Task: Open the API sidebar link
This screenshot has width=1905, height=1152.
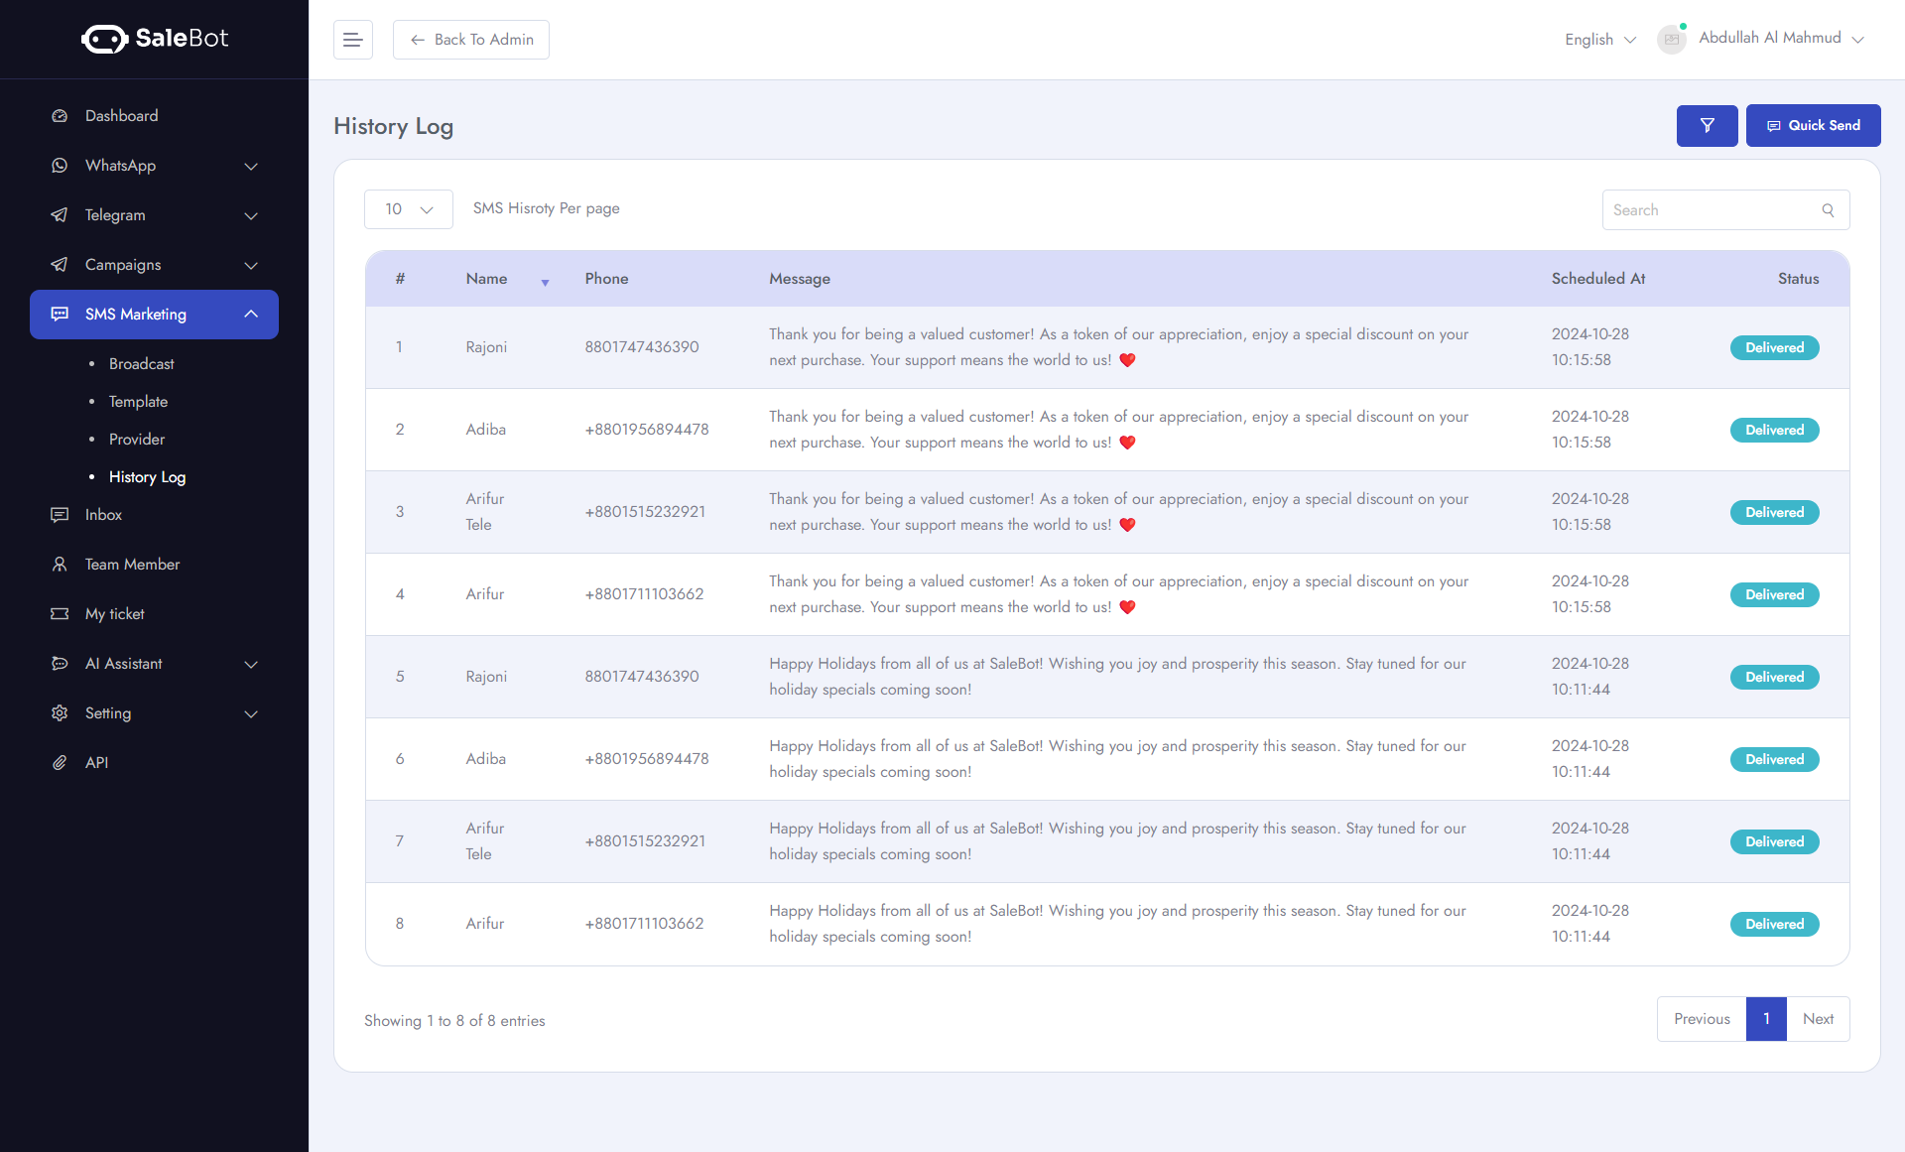Action: coord(96,763)
